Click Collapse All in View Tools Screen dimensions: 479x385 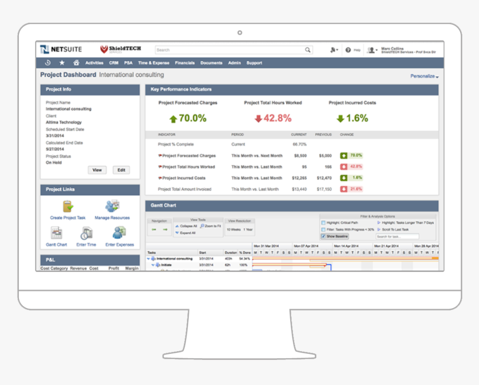(x=186, y=226)
